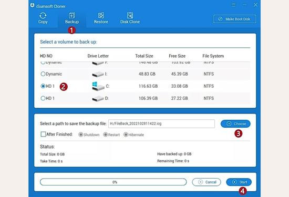Click the 48.83 GB total size cell
This screenshot has height=197, width=289.
(x=147, y=74)
